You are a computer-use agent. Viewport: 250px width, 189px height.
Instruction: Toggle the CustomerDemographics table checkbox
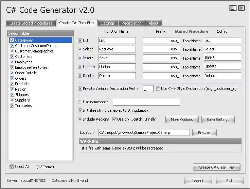click(x=12, y=51)
